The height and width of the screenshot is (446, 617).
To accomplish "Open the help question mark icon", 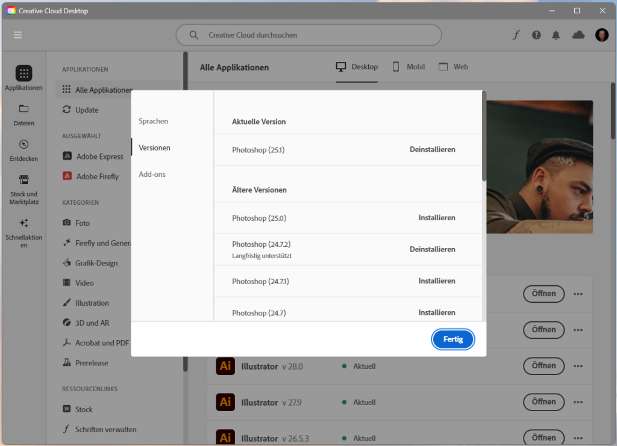I will (536, 35).
